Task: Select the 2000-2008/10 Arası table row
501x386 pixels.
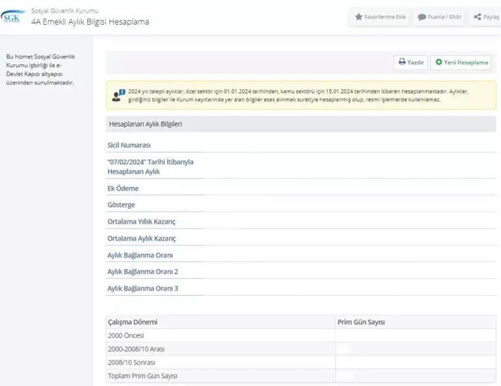Action: coord(301,349)
